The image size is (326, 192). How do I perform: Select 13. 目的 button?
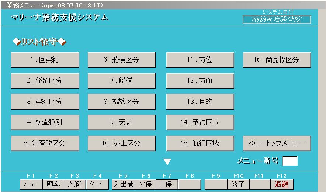200,102
